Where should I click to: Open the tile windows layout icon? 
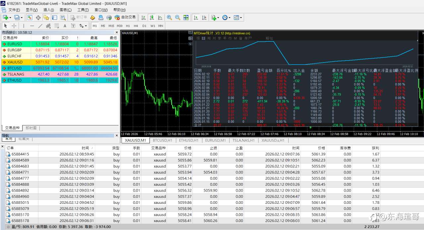pos(186,18)
